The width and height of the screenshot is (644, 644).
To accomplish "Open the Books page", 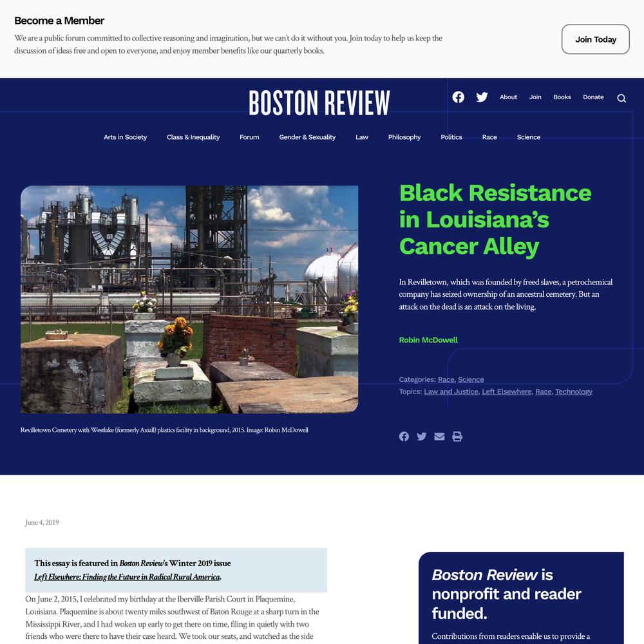I will click(x=562, y=97).
